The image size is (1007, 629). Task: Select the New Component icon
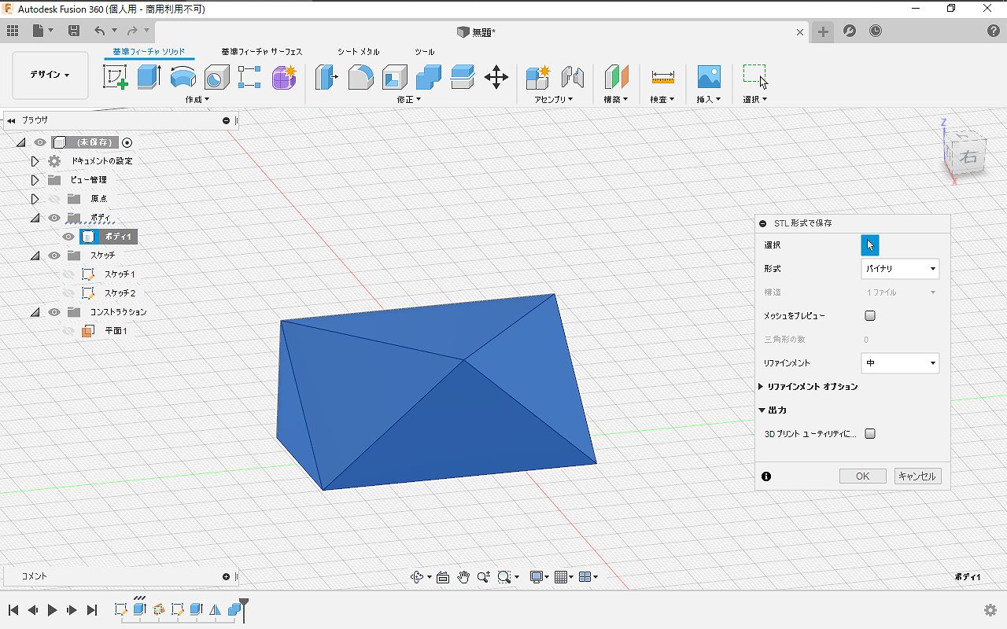[x=539, y=77]
